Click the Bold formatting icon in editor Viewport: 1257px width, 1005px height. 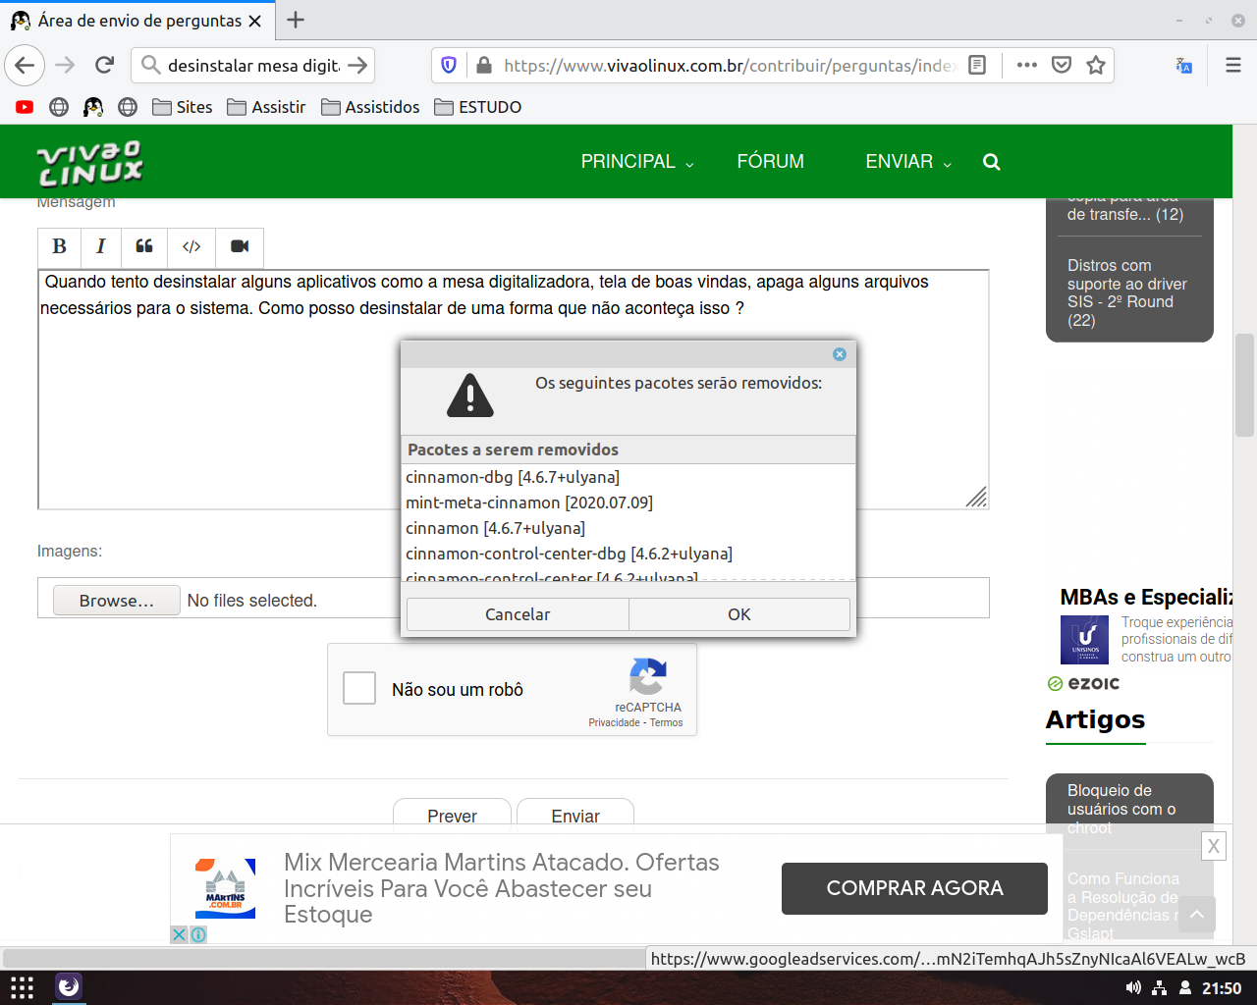59,246
